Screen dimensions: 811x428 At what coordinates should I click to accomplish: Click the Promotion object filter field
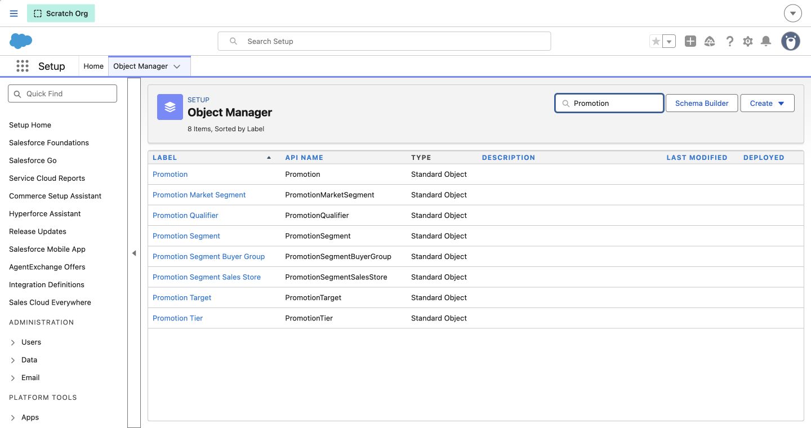pos(609,103)
